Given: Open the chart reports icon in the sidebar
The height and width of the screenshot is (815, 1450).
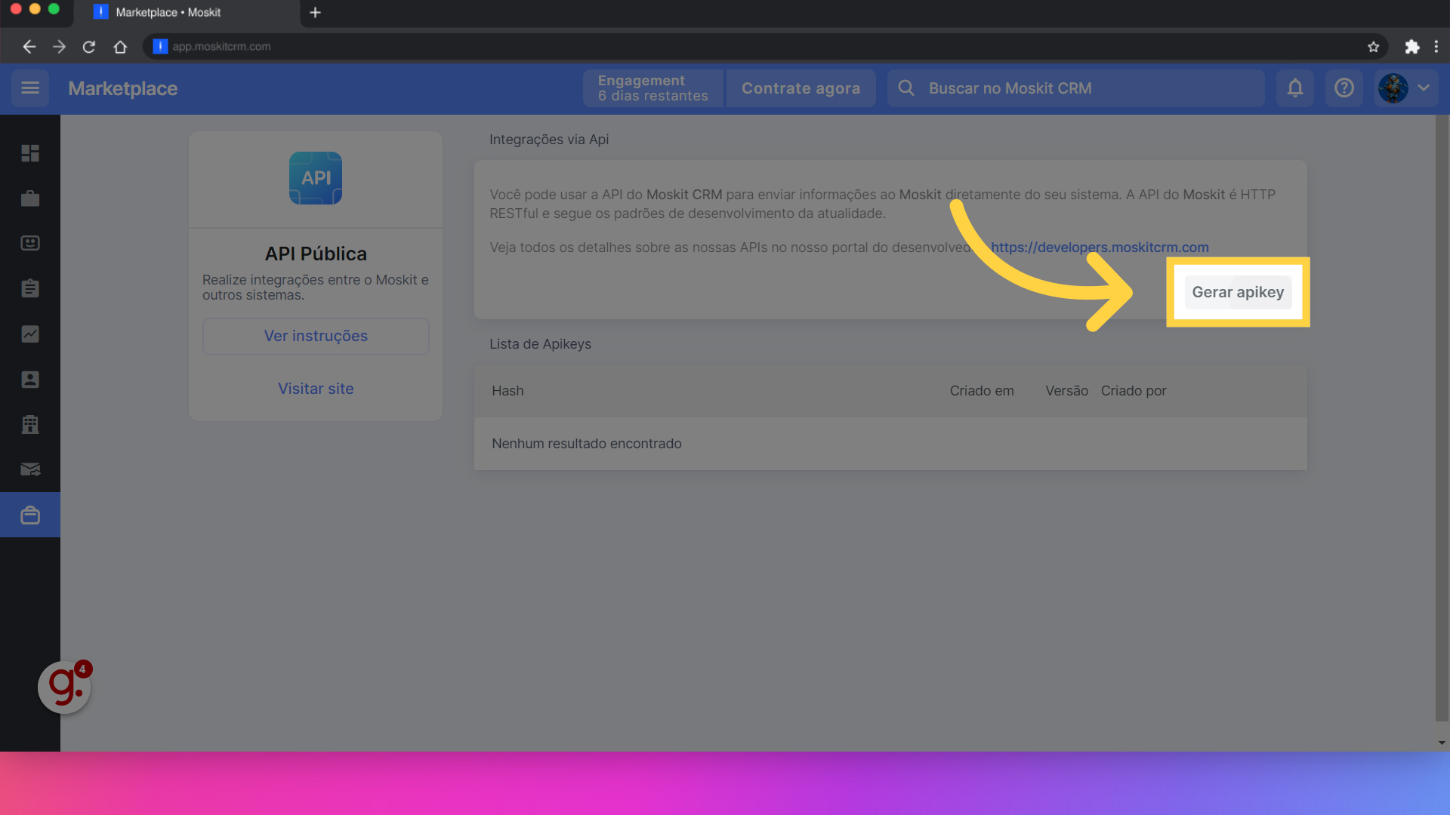Looking at the screenshot, I should [30, 334].
